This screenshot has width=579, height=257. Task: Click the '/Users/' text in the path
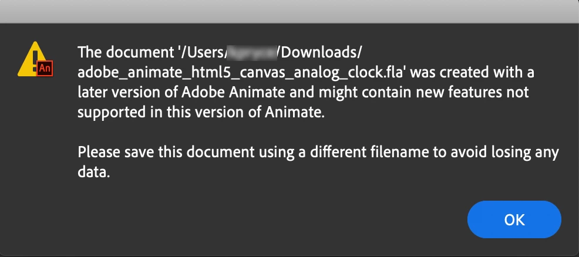click(x=205, y=52)
